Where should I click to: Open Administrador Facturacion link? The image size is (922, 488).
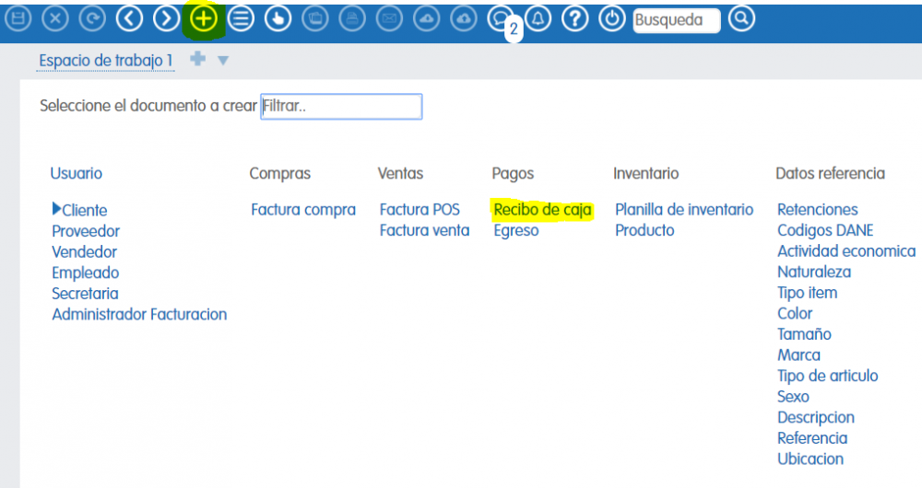139,314
